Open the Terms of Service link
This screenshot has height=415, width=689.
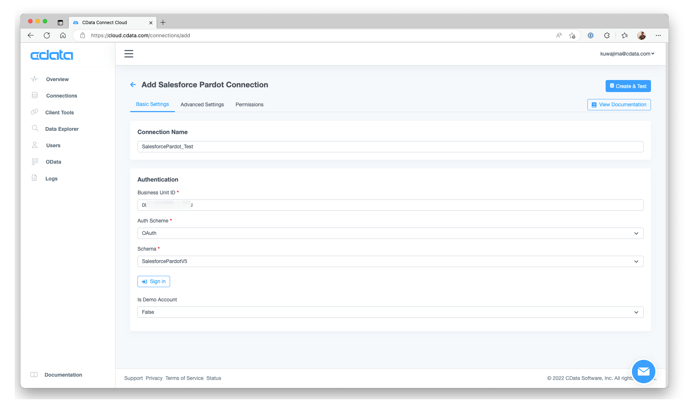point(184,378)
